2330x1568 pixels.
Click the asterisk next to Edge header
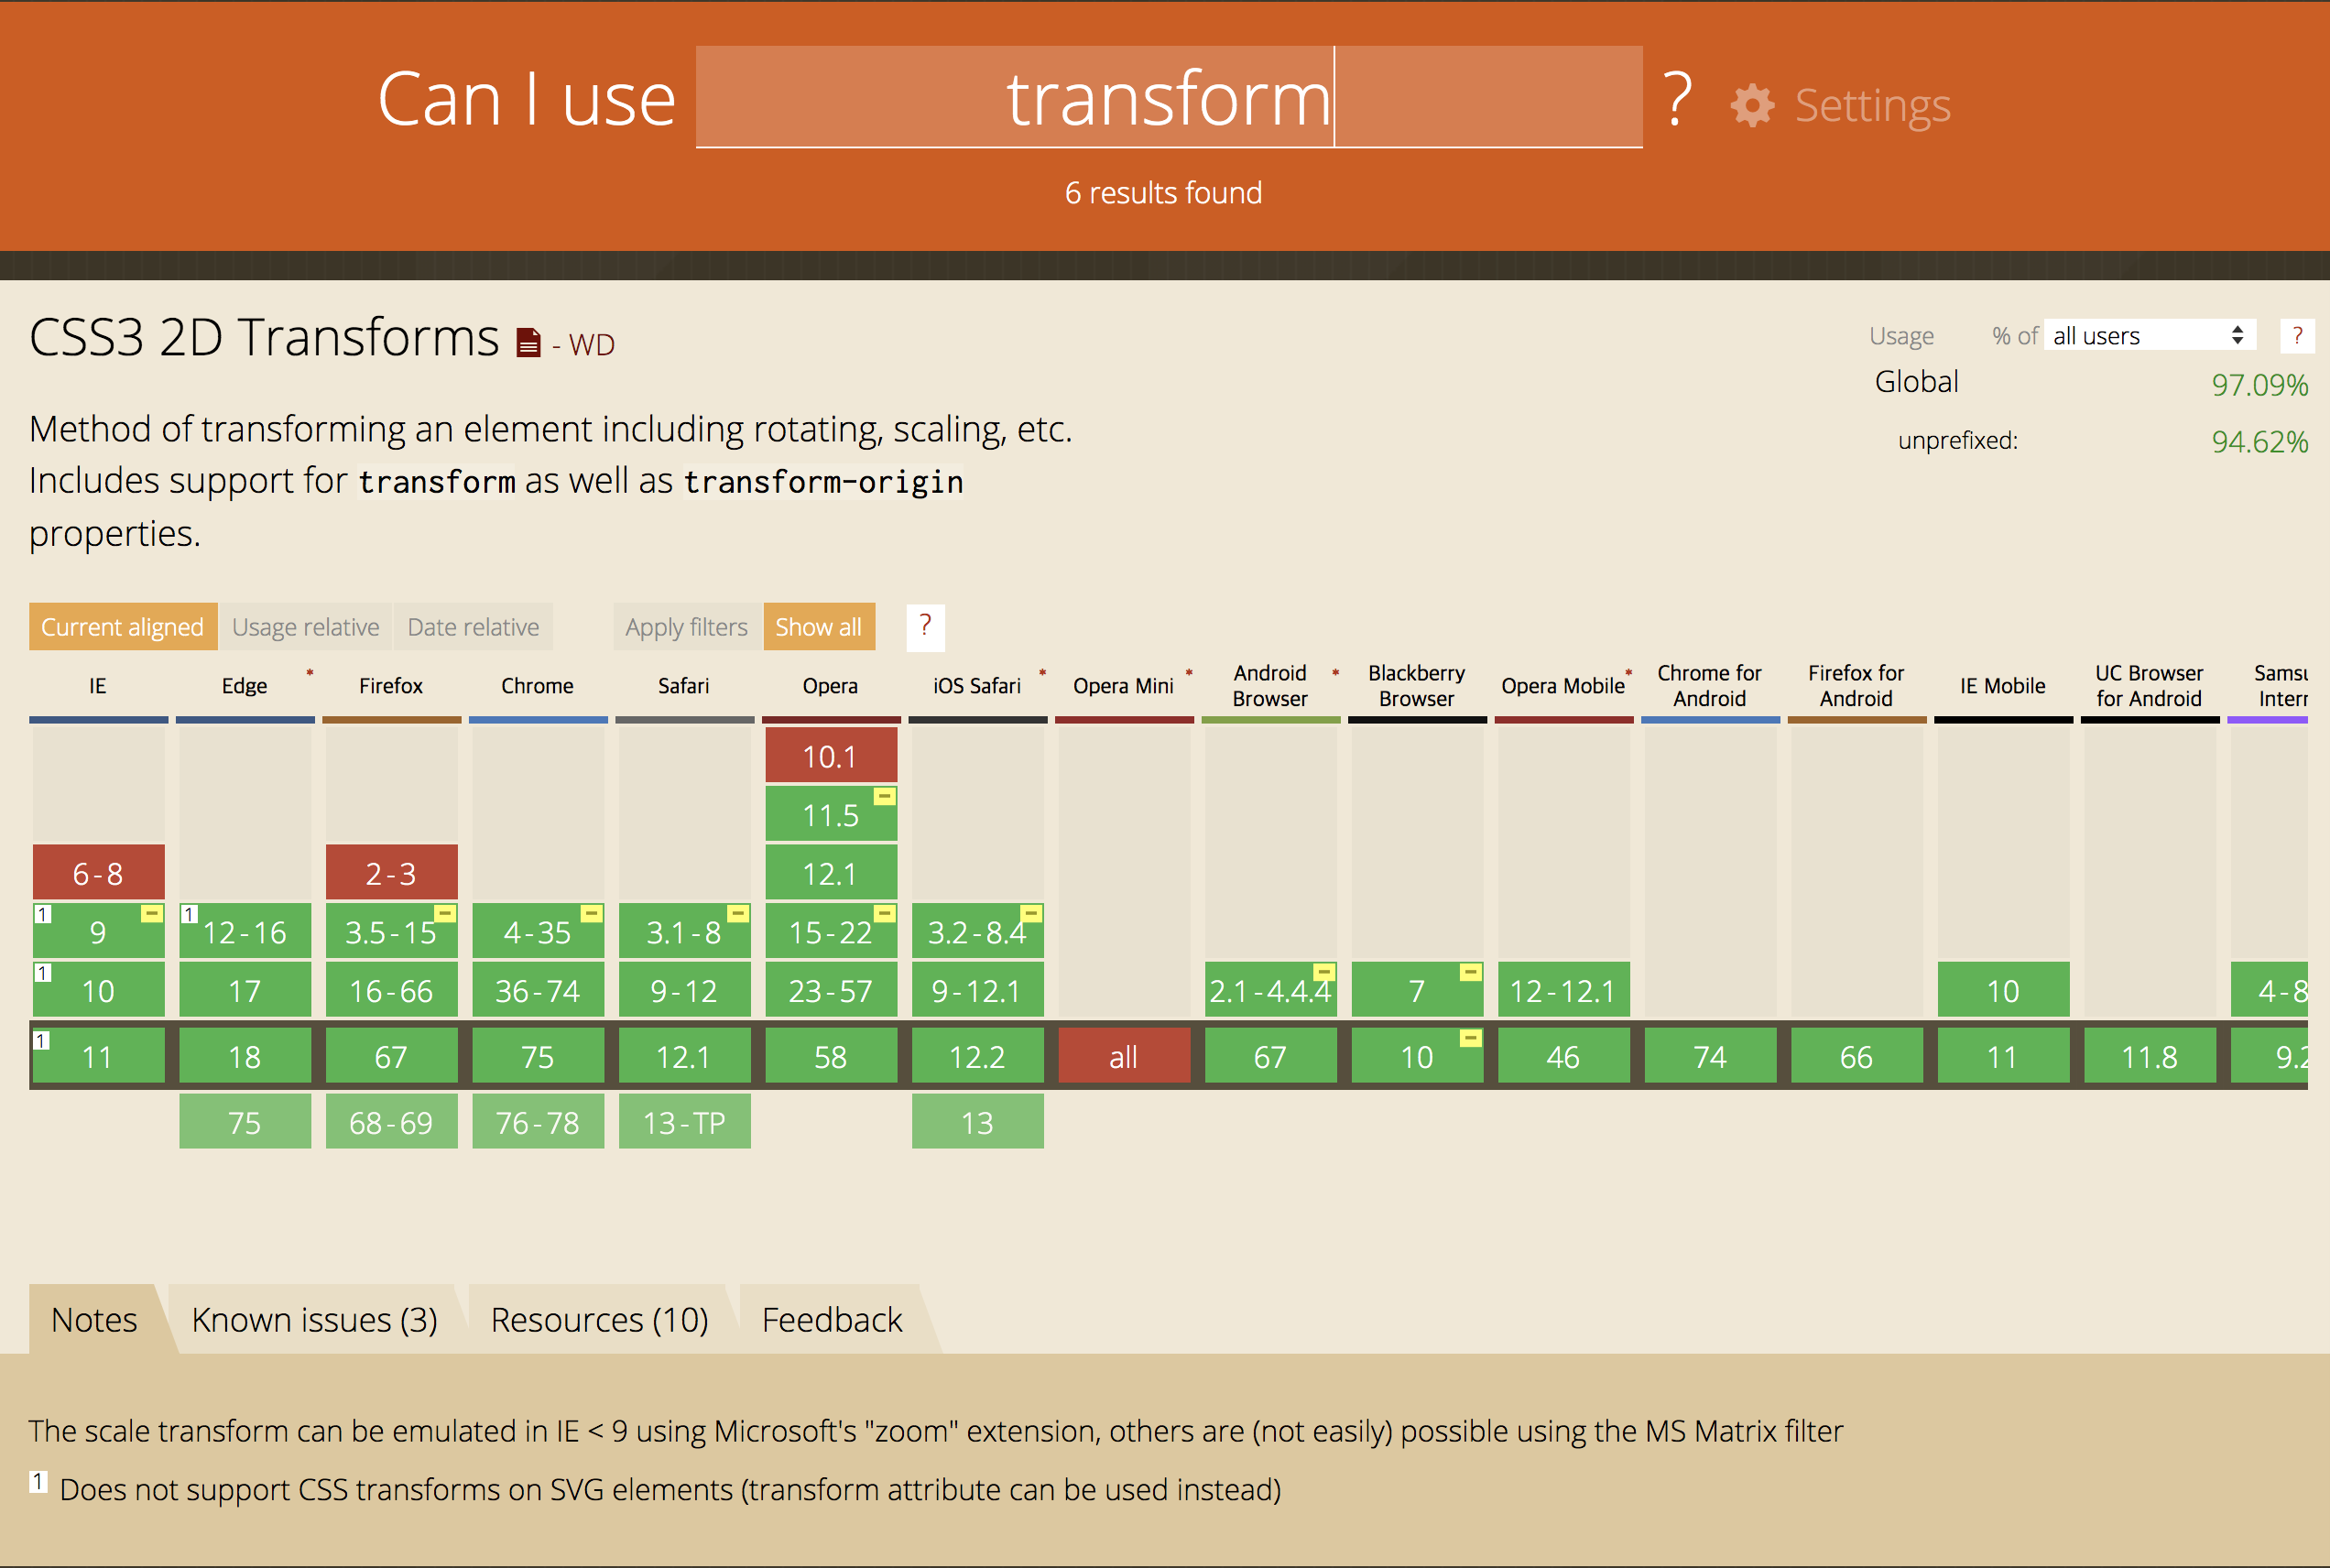[x=310, y=674]
